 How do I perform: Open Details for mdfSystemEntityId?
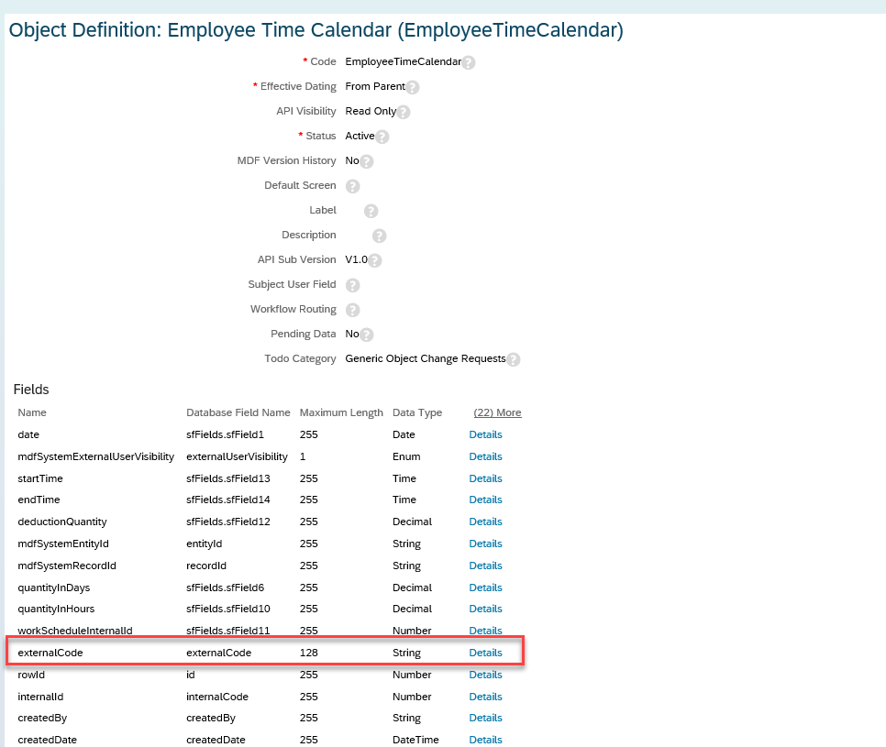485,544
